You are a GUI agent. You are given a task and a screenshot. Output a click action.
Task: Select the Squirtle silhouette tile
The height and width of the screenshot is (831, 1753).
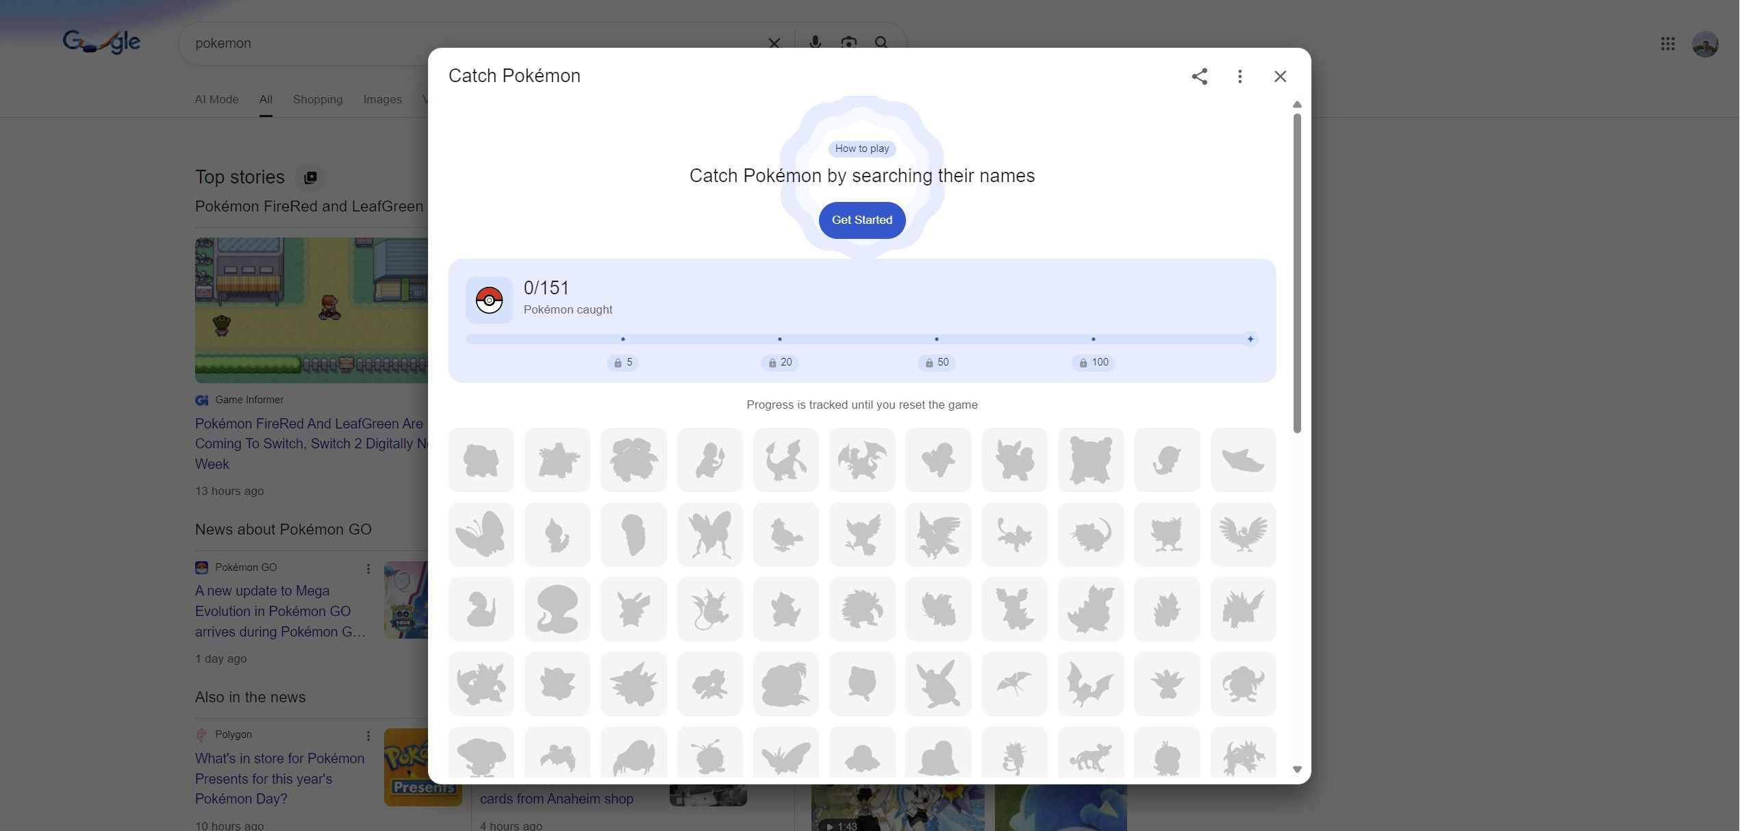pyautogui.click(x=938, y=460)
